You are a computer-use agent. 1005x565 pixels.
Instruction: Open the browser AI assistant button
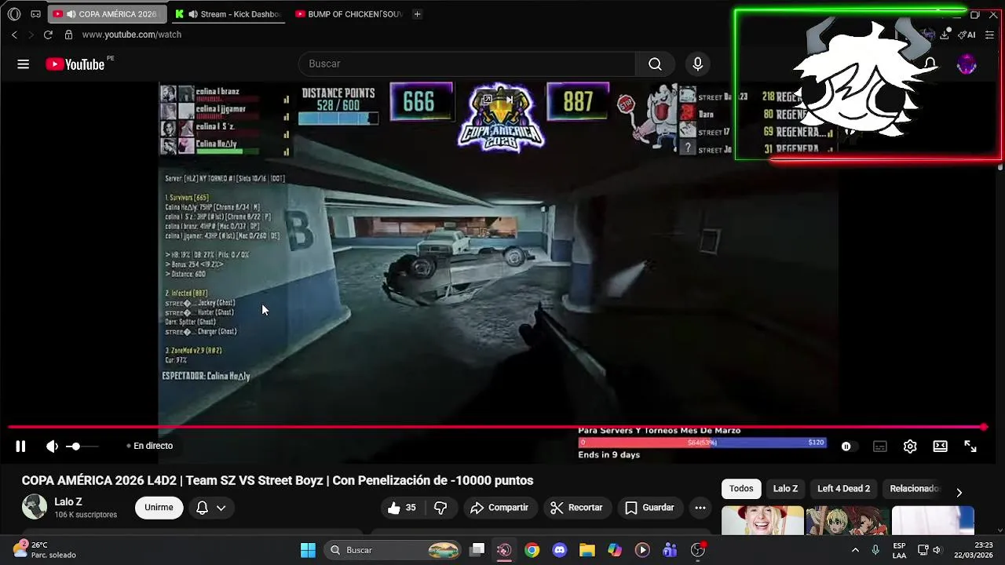[967, 35]
